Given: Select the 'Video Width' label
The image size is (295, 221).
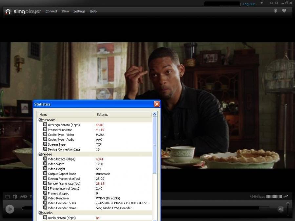Looking at the screenshot, I should tap(56, 164).
